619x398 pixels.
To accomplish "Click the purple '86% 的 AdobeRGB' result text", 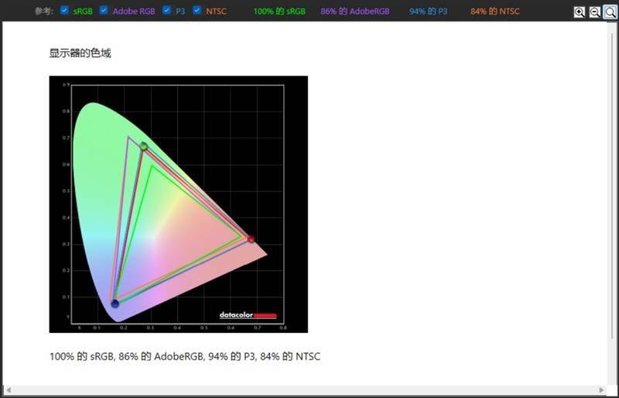I will [x=355, y=12].
